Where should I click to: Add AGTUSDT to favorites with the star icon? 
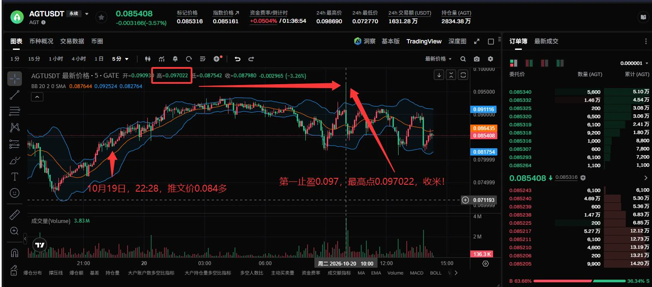click(x=101, y=17)
